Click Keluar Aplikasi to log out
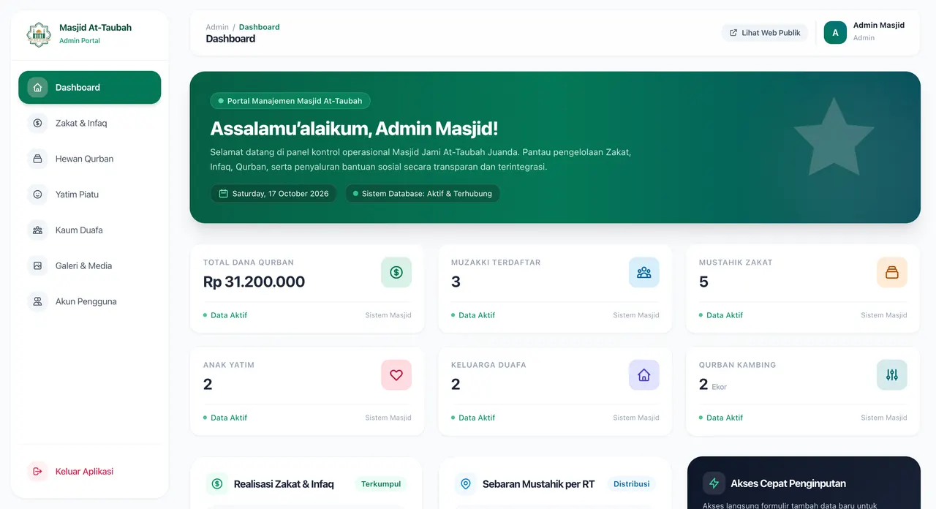Image resolution: width=936 pixels, height=509 pixels. [90, 472]
